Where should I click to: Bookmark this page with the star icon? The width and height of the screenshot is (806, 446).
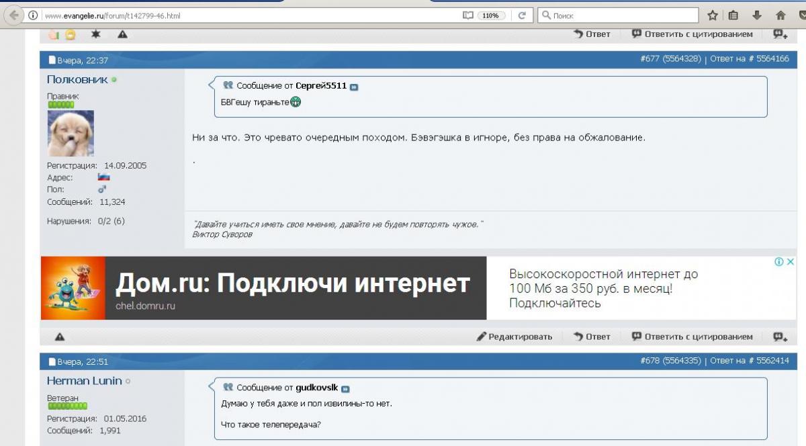click(713, 15)
